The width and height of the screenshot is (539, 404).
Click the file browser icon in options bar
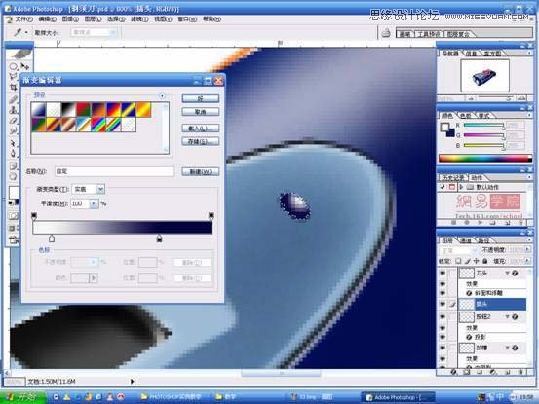[x=386, y=32]
